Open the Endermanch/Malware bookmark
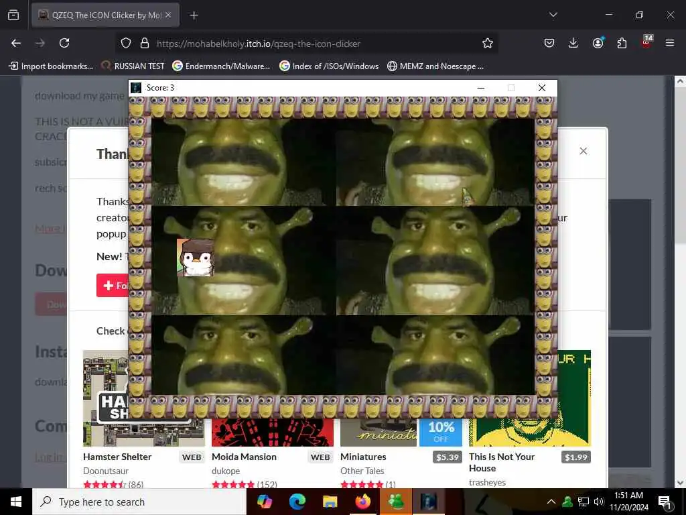686x515 pixels. pyautogui.click(x=221, y=66)
